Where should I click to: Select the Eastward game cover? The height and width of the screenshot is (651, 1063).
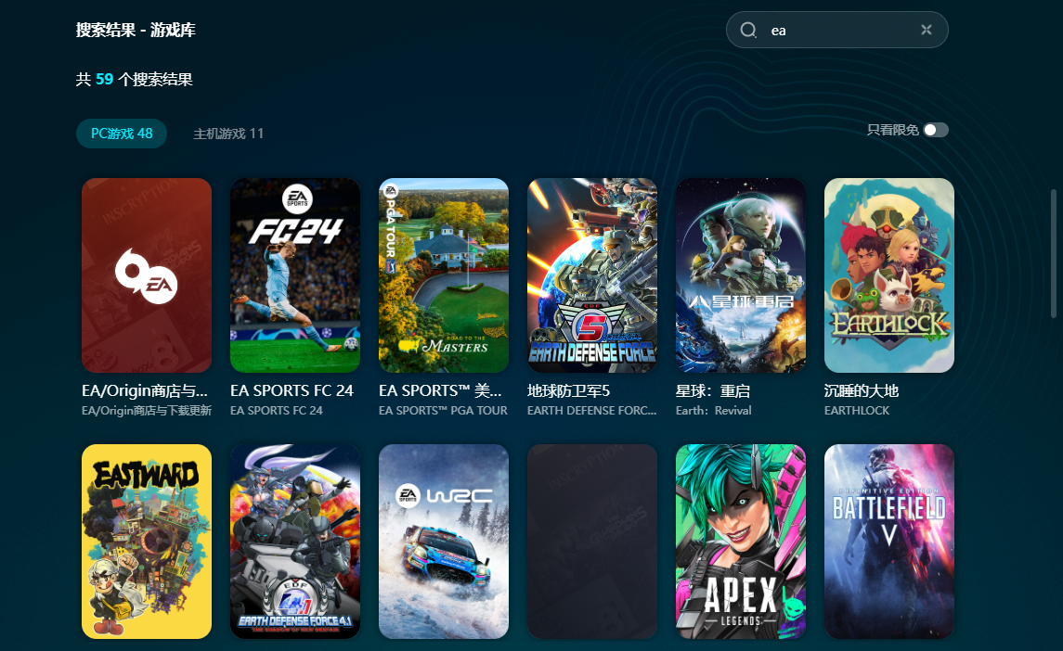point(147,542)
